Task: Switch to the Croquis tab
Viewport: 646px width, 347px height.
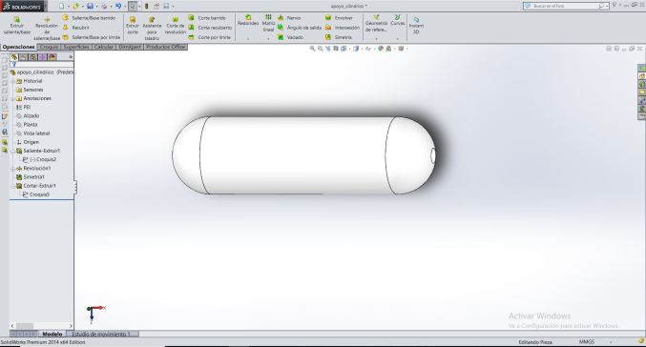Action: (x=49, y=47)
